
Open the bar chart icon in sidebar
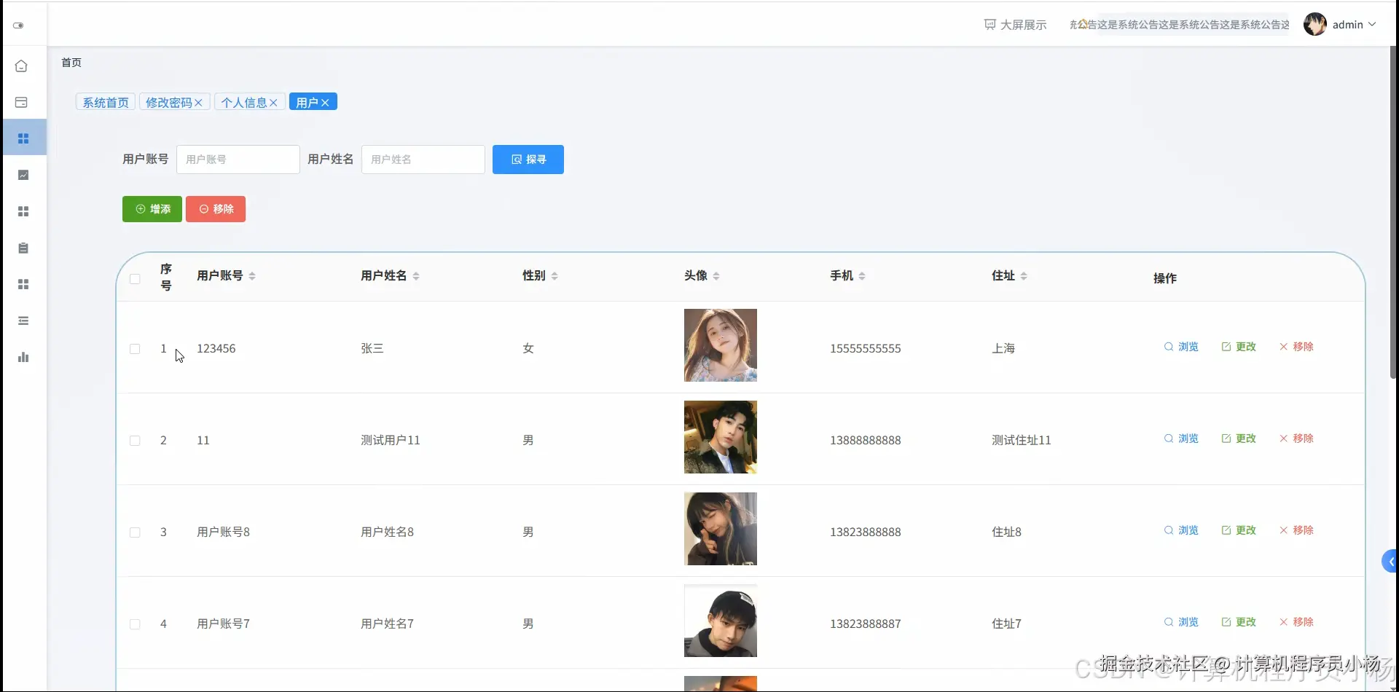23,357
